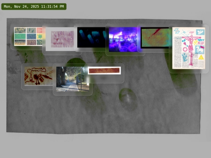Screen dimensions: 211x158
Task: Click the date and time widget
Action: pyautogui.click(x=34, y=7)
